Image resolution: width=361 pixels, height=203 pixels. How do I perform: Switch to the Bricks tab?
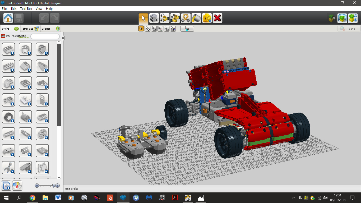pyautogui.click(x=10, y=29)
